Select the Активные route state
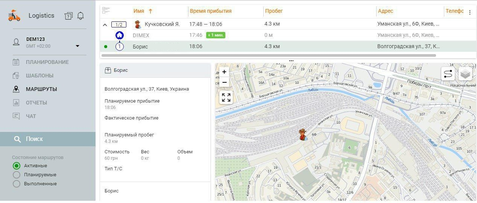 coord(16,166)
